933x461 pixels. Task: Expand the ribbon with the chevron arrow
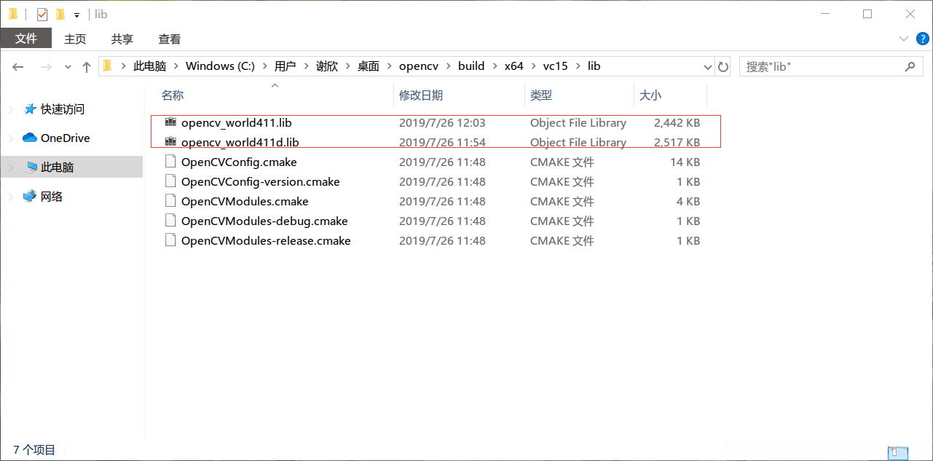pos(904,39)
